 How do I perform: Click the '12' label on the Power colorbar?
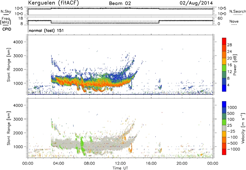[229, 72]
